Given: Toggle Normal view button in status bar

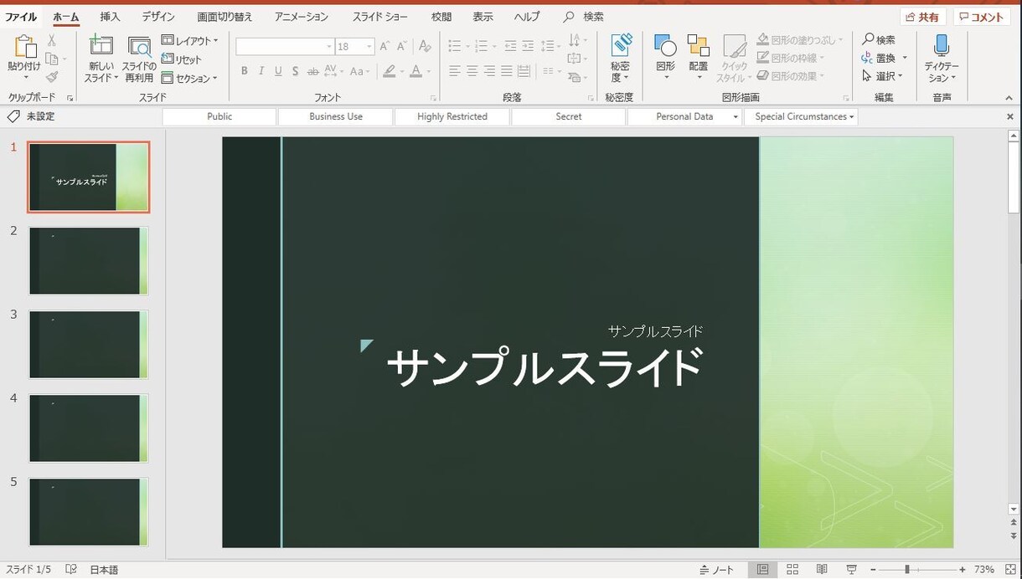Looking at the screenshot, I should 762,570.
